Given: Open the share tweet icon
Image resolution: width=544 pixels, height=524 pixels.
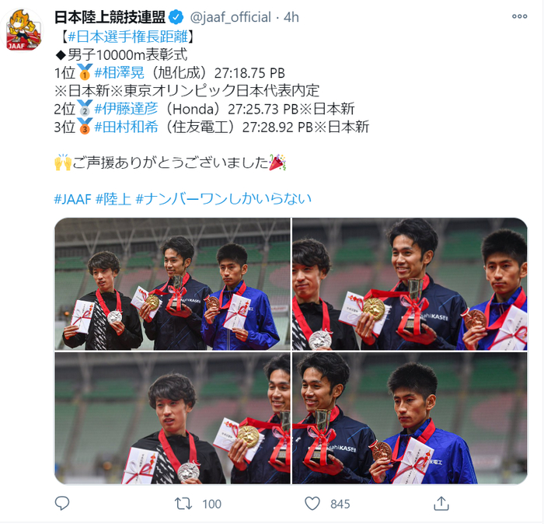Looking at the screenshot, I should (x=441, y=504).
